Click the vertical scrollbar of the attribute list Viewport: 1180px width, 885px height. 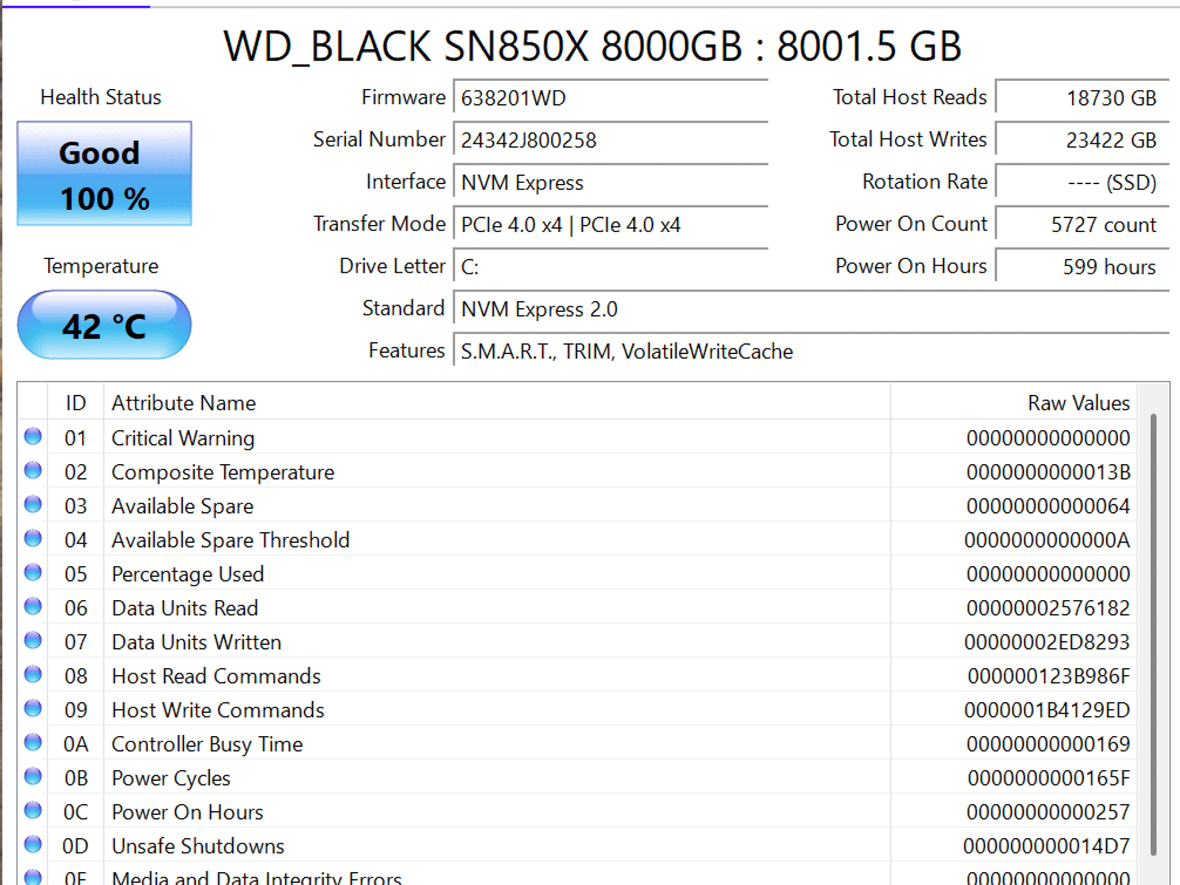coord(1153,634)
